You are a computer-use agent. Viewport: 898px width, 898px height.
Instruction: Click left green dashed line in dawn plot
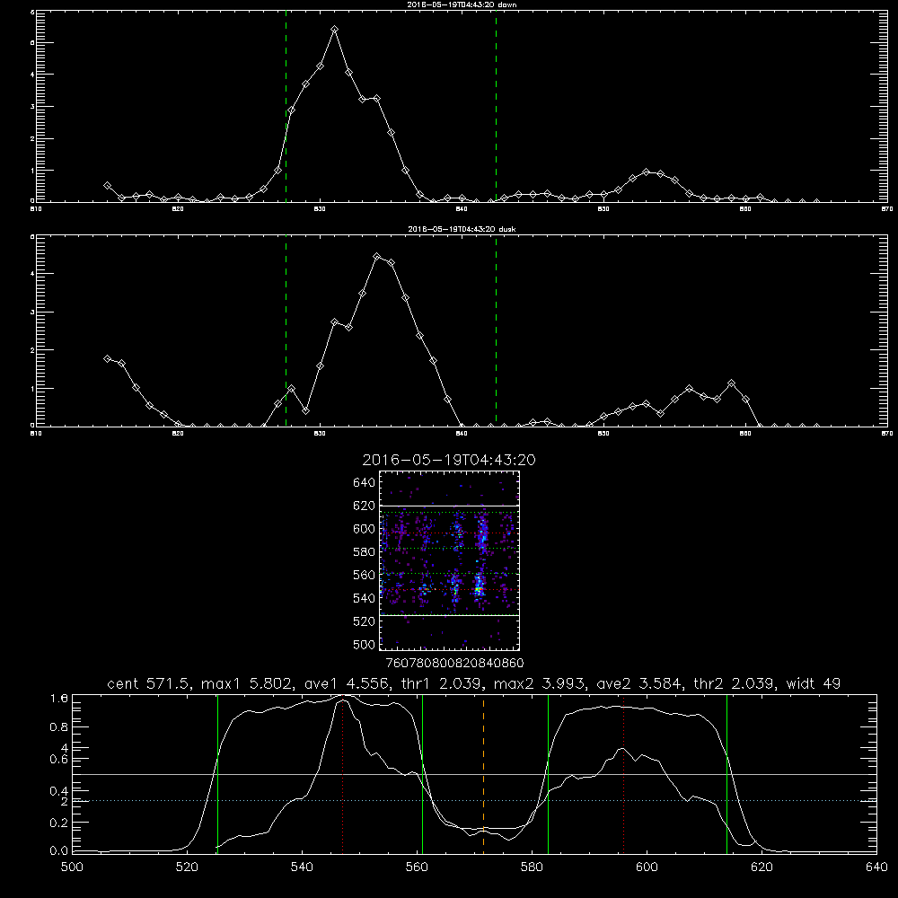point(286,106)
